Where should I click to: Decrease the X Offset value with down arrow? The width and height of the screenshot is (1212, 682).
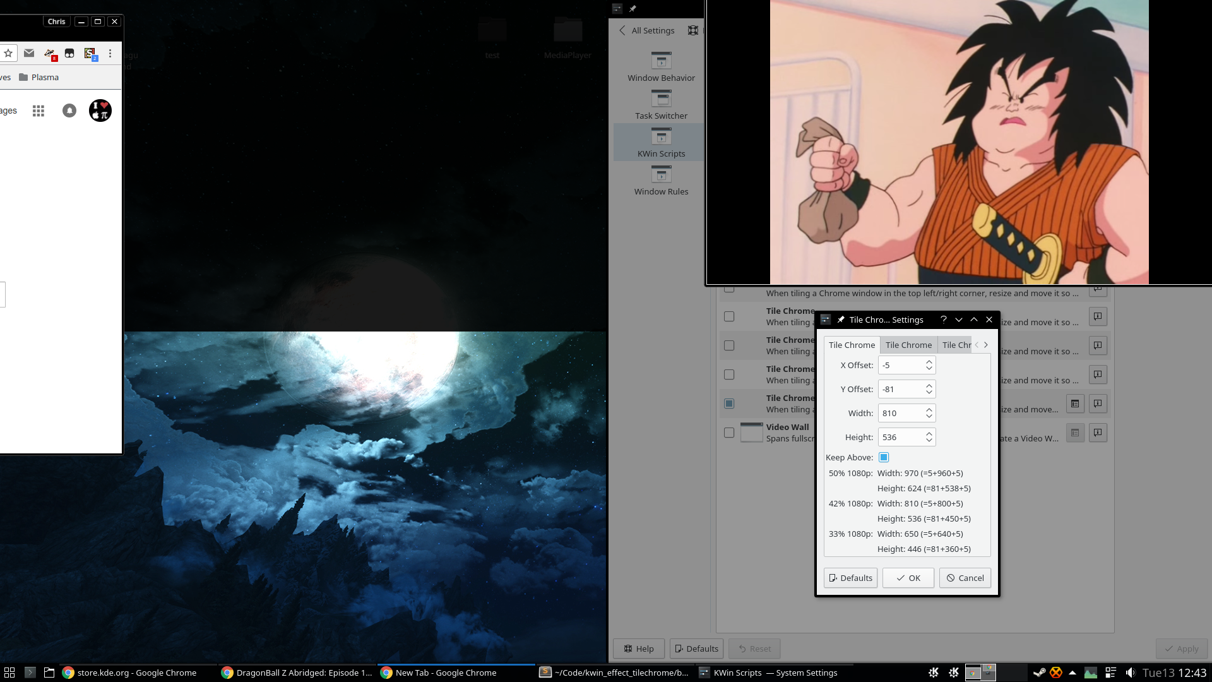929,369
